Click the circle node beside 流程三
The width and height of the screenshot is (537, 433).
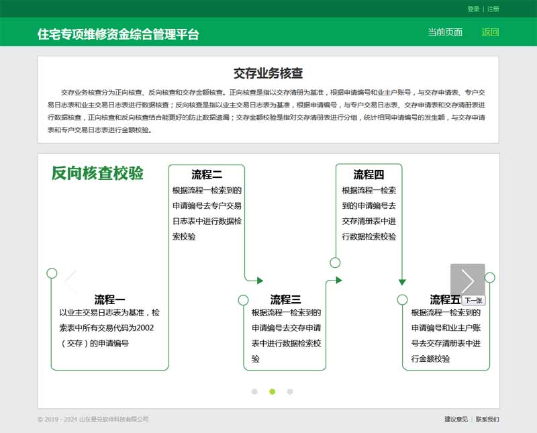coord(243,299)
